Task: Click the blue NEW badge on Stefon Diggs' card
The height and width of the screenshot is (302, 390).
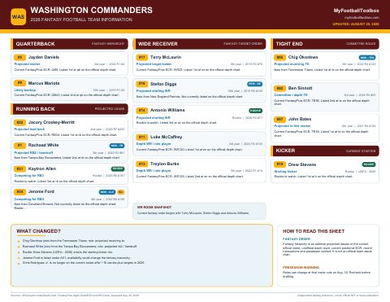Action: coord(255,84)
